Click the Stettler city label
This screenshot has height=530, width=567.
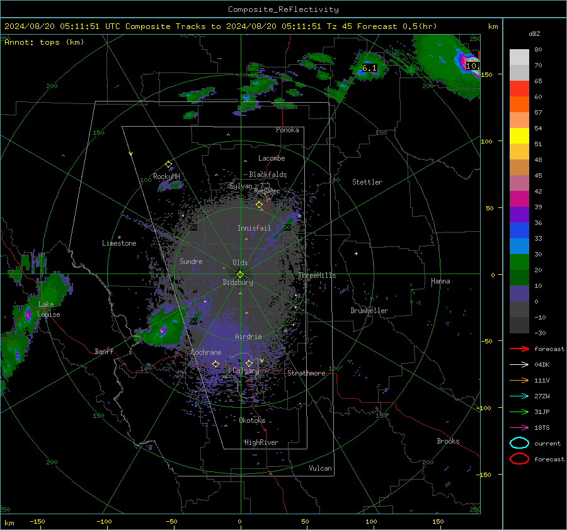click(367, 182)
